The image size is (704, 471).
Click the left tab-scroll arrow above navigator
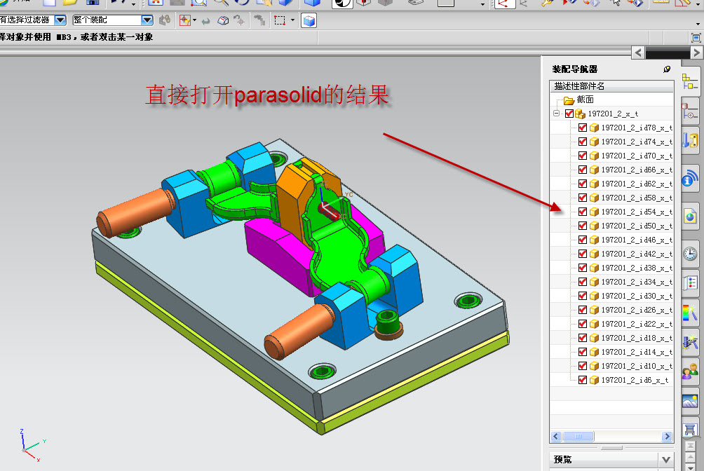[638, 53]
